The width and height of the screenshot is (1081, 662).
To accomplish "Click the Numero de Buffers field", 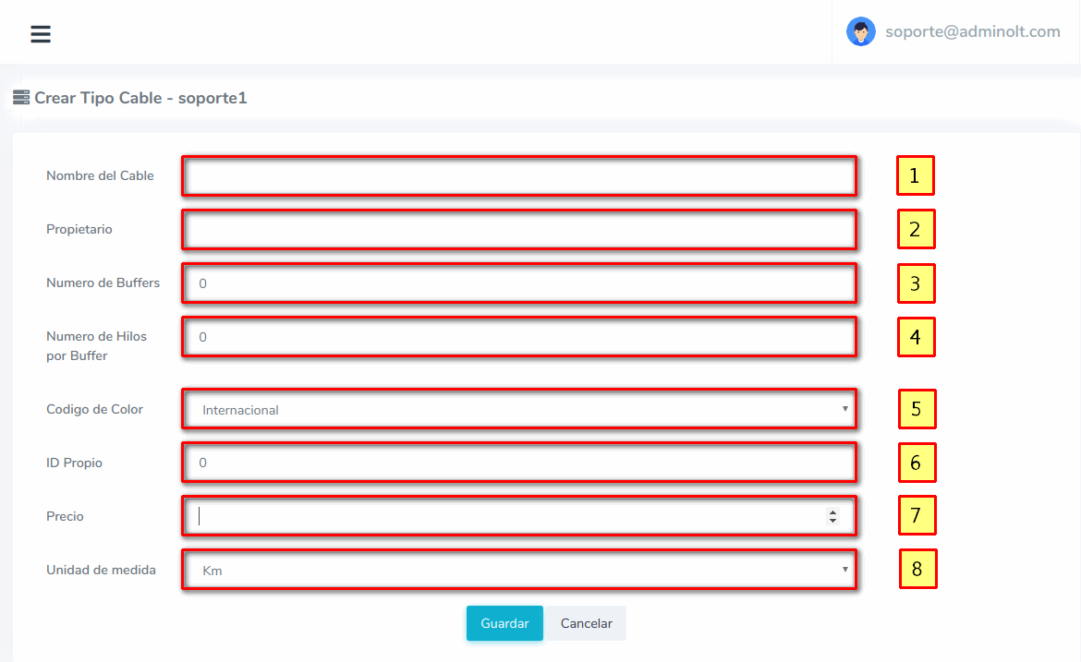I will tap(518, 283).
